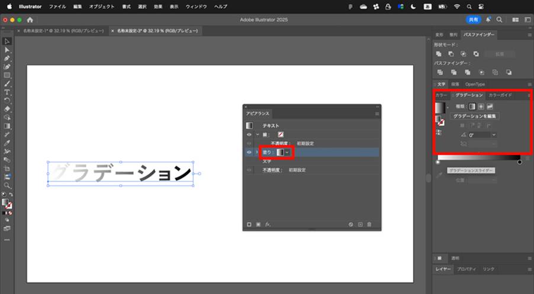Image resolution: width=534 pixels, height=294 pixels.
Task: Click the freeform gradient type icon
Action: point(490,107)
